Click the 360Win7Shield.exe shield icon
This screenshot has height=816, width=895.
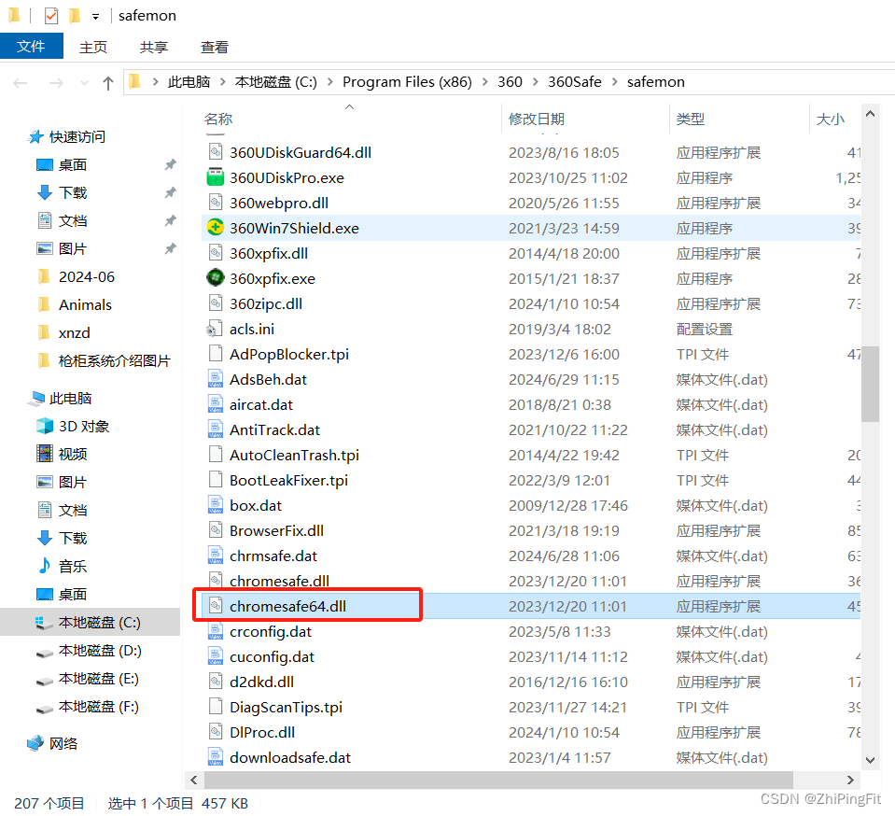tap(216, 228)
